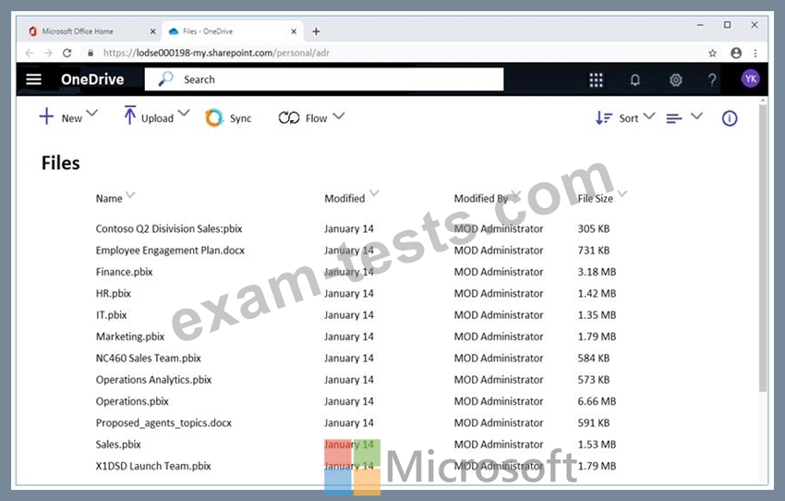Expand the Flow dropdown chevron
The image size is (785, 501).
pos(339,116)
